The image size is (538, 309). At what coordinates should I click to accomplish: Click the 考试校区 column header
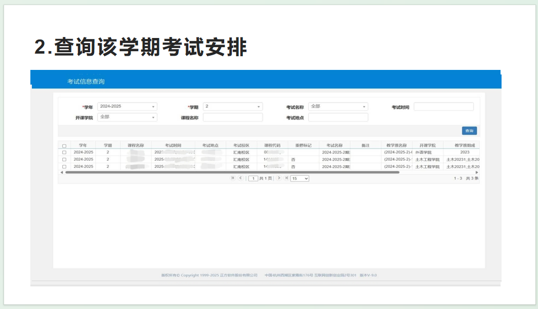point(241,145)
